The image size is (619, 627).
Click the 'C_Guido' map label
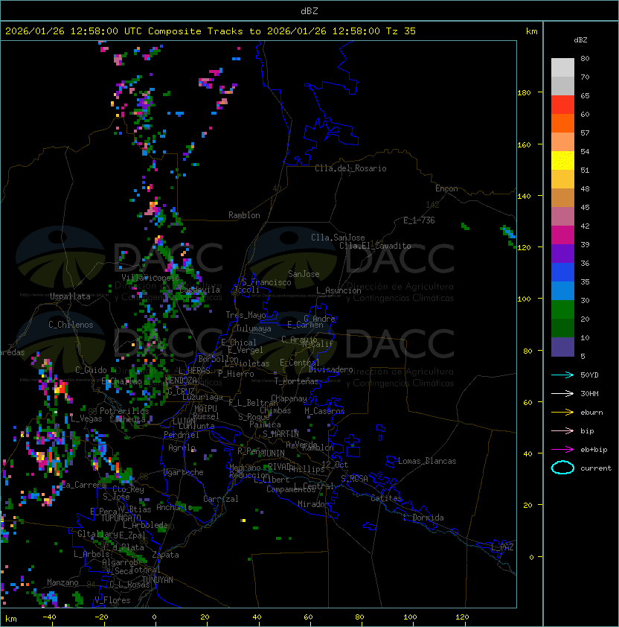(x=91, y=370)
